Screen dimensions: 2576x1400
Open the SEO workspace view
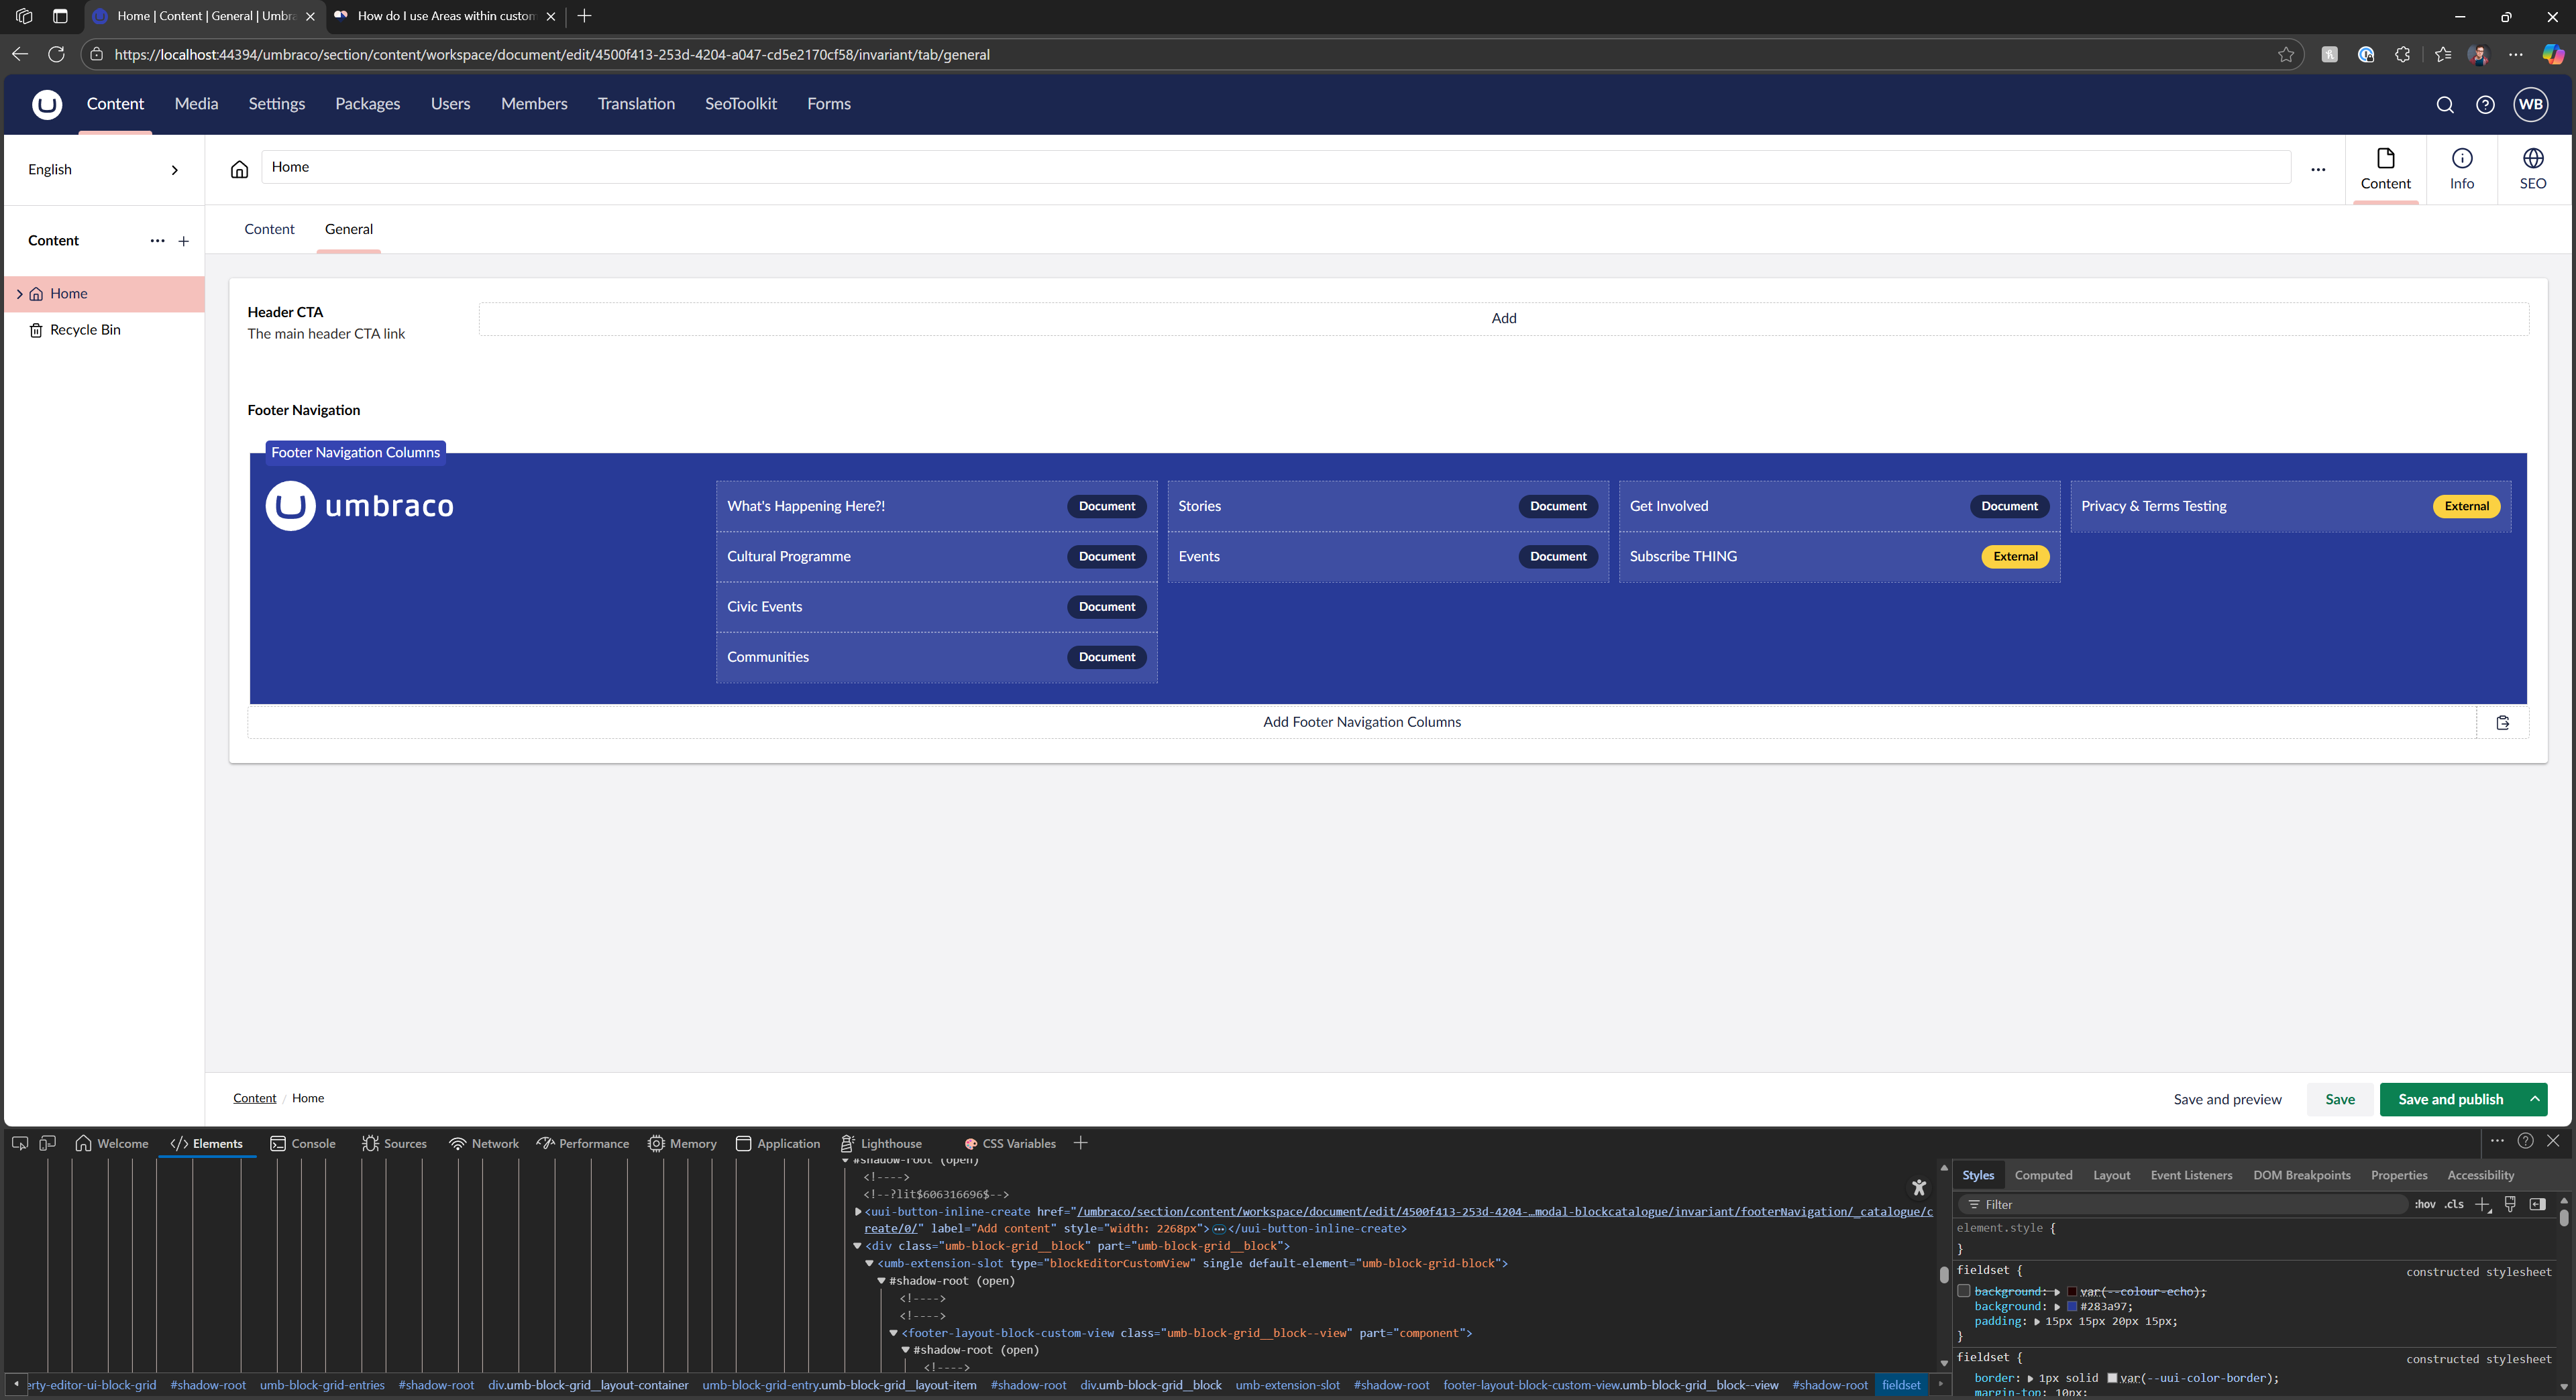point(2532,169)
